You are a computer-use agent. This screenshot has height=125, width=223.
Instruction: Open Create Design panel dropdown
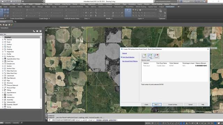tap(44, 18)
